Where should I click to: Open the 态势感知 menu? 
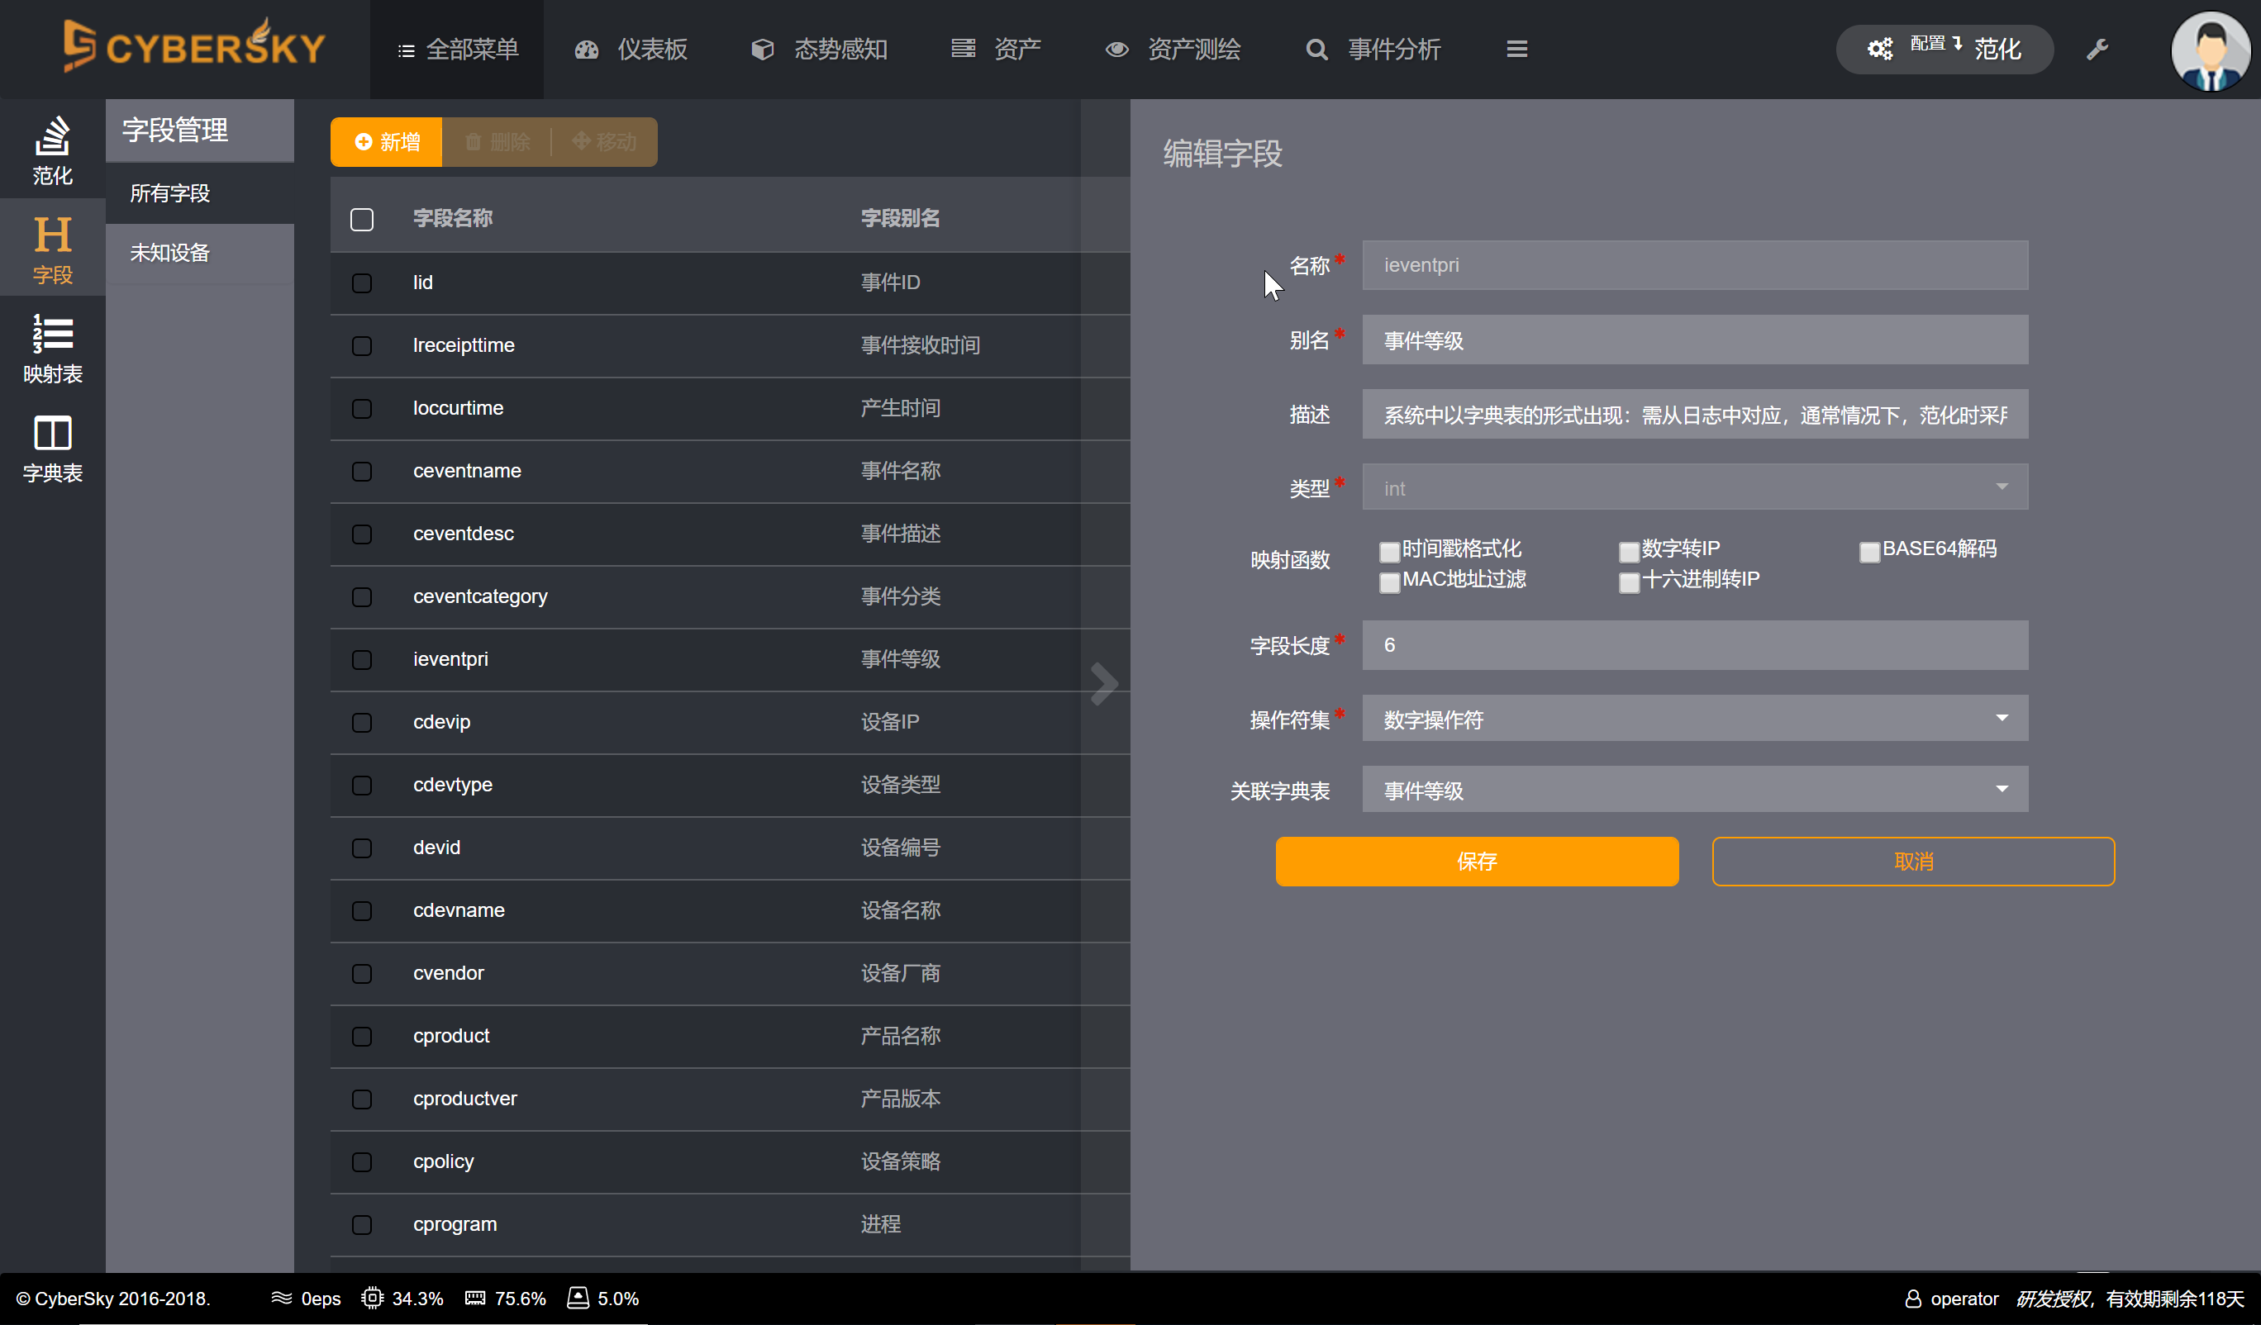(x=820, y=50)
